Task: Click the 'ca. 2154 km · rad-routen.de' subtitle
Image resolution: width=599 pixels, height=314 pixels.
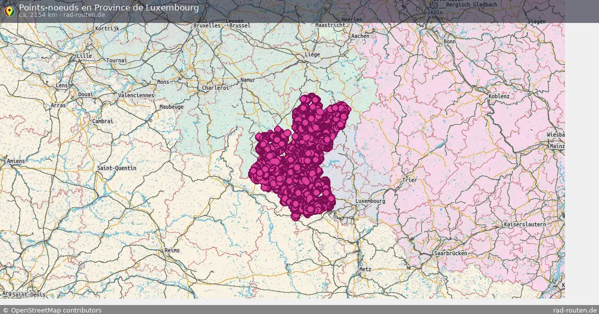Action: 61,15
